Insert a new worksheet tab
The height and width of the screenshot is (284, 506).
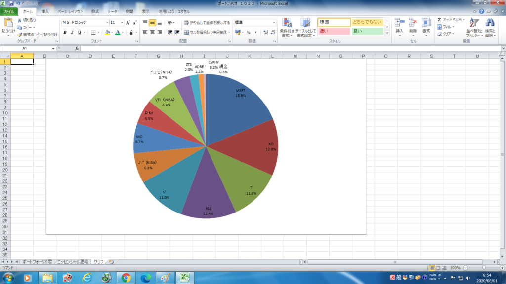(x=111, y=262)
